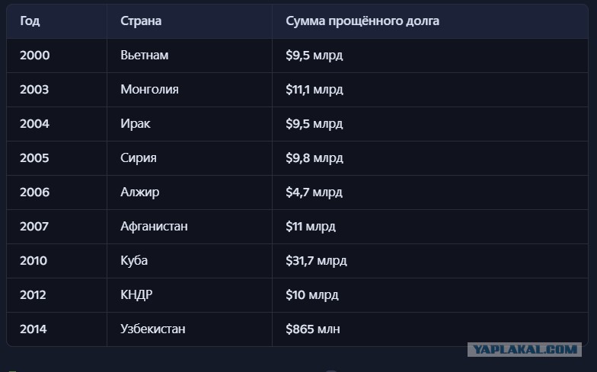Select the "Сумма прощённого долга" header

coord(362,21)
